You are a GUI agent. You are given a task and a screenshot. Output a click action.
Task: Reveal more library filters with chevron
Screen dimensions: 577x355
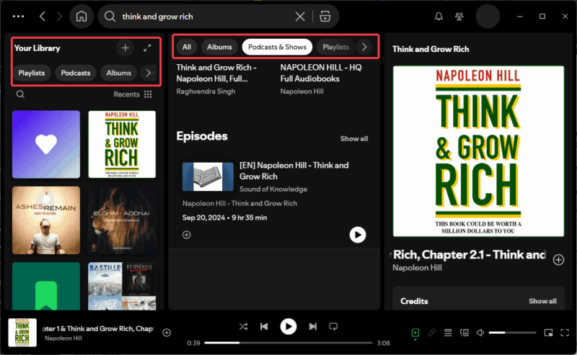pyautogui.click(x=148, y=73)
